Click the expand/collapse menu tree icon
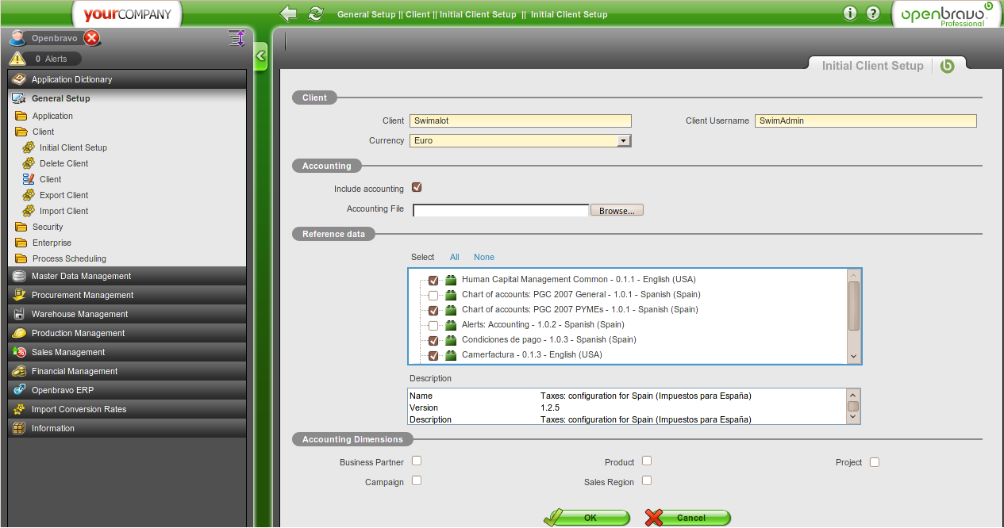This screenshot has width=1004, height=528. coord(236,38)
